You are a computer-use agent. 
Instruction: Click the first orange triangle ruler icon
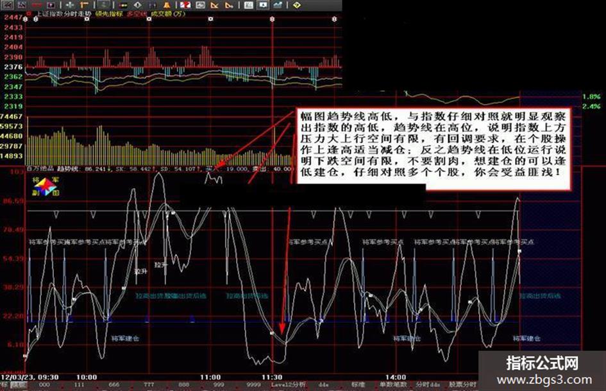[214, 5]
